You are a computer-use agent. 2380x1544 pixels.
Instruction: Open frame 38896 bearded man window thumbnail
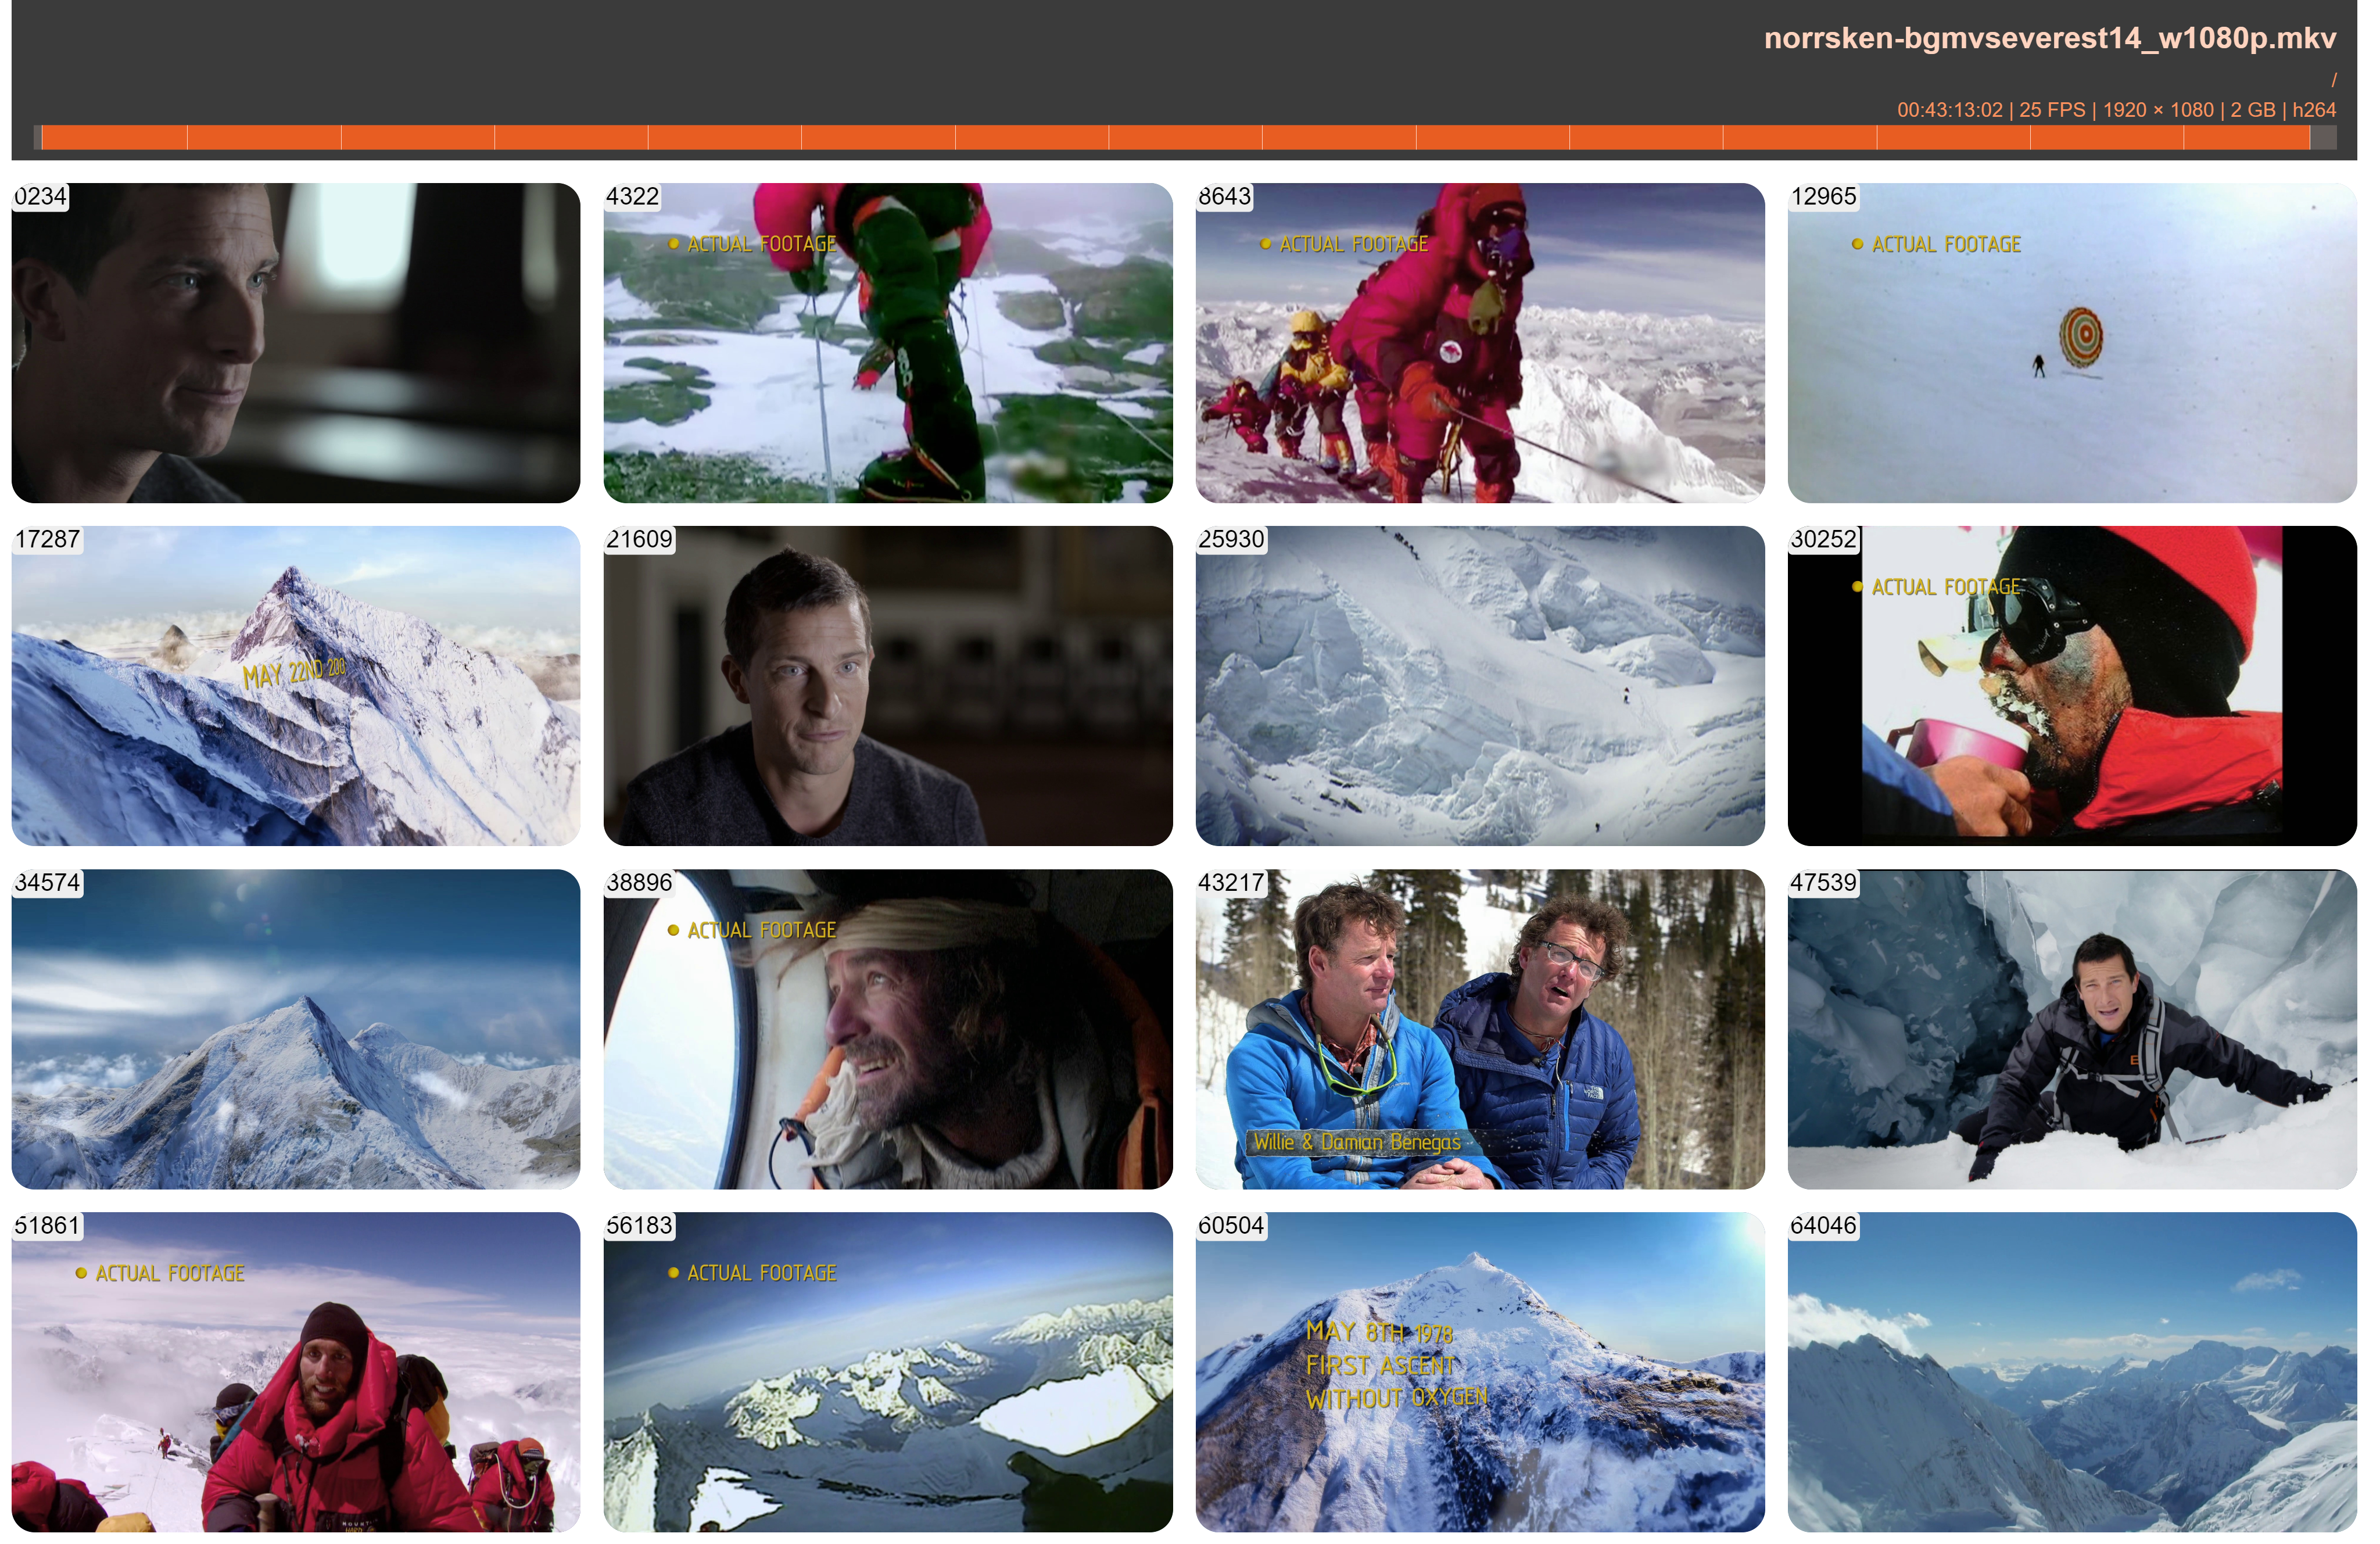(x=887, y=1029)
